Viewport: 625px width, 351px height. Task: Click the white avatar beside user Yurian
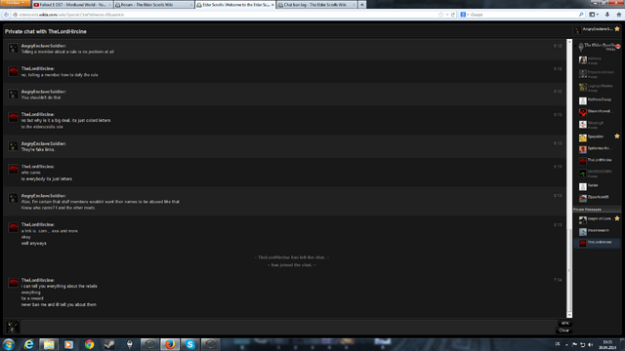(x=583, y=186)
